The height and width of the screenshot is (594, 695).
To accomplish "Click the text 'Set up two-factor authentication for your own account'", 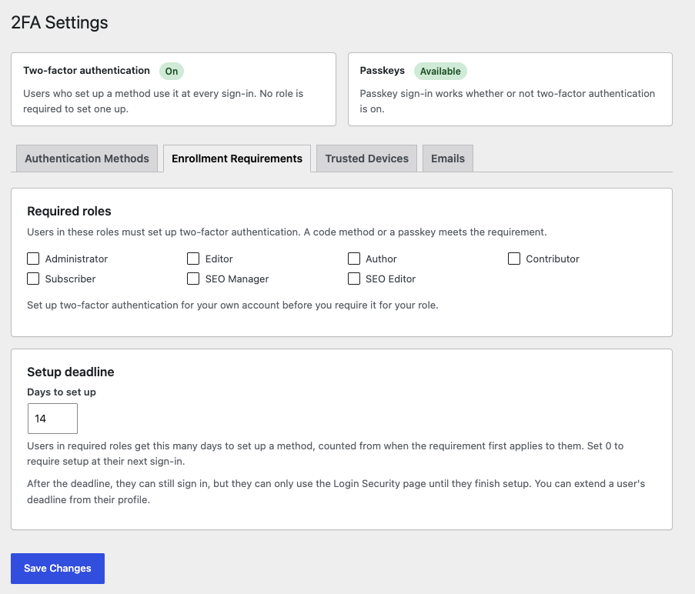I will click(x=153, y=305).
